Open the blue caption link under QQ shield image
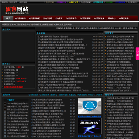 [90, 117]
